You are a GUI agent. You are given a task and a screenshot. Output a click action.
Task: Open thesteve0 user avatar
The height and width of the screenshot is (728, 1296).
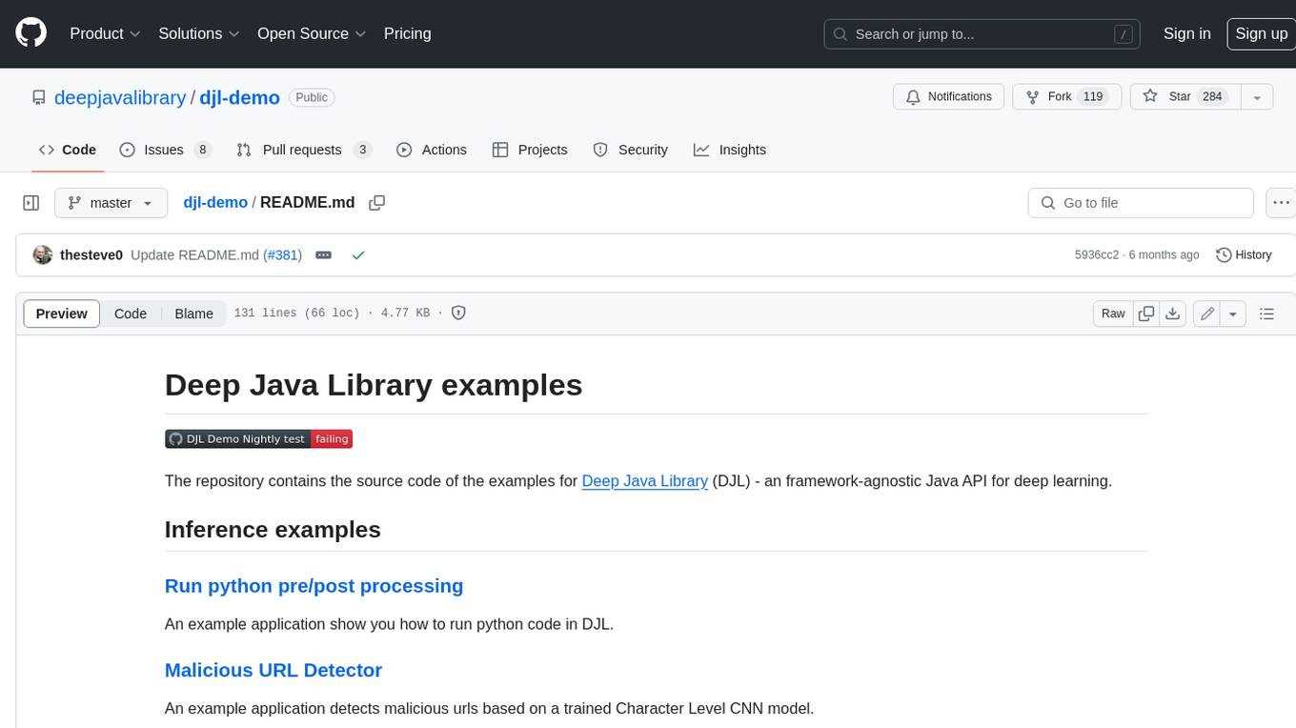point(42,254)
